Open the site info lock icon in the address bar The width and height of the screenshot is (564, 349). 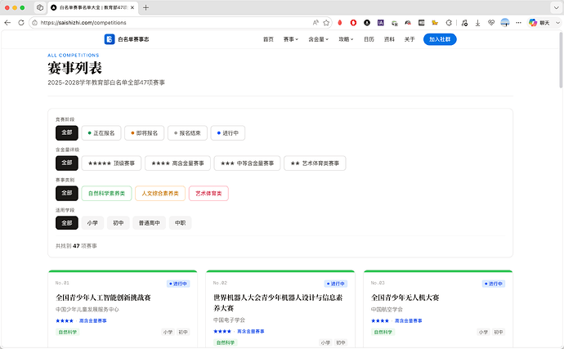[x=35, y=23]
